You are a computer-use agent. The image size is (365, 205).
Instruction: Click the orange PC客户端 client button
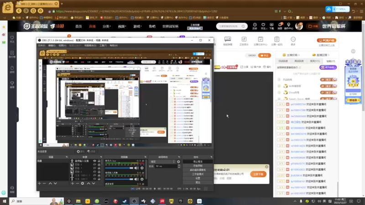pos(326,41)
